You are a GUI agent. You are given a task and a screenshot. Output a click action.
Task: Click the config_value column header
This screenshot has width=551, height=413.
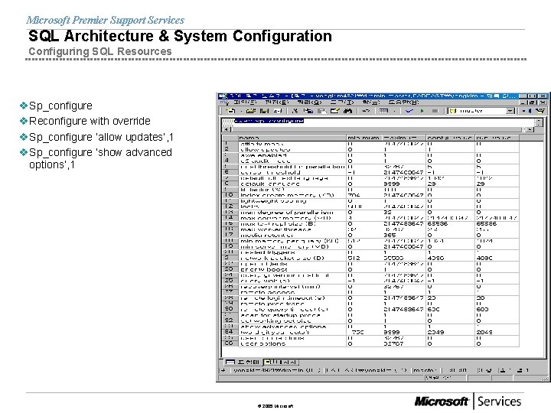[451, 138]
